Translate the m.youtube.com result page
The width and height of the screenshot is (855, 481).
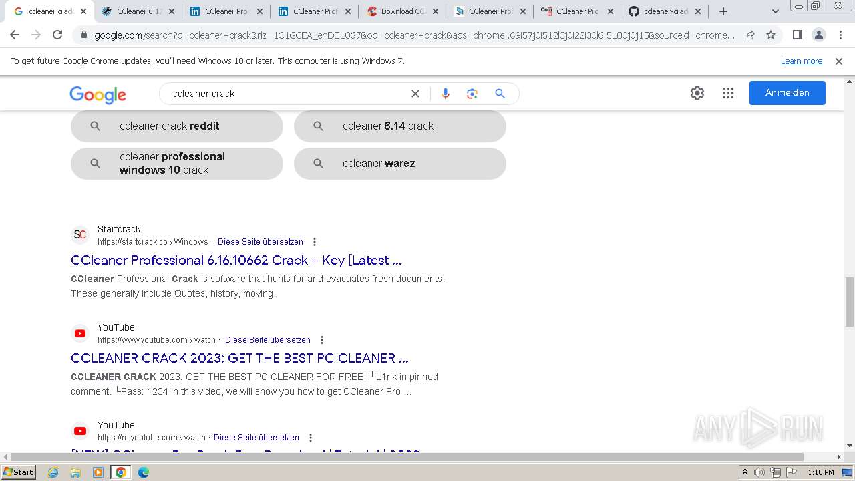[x=256, y=438]
